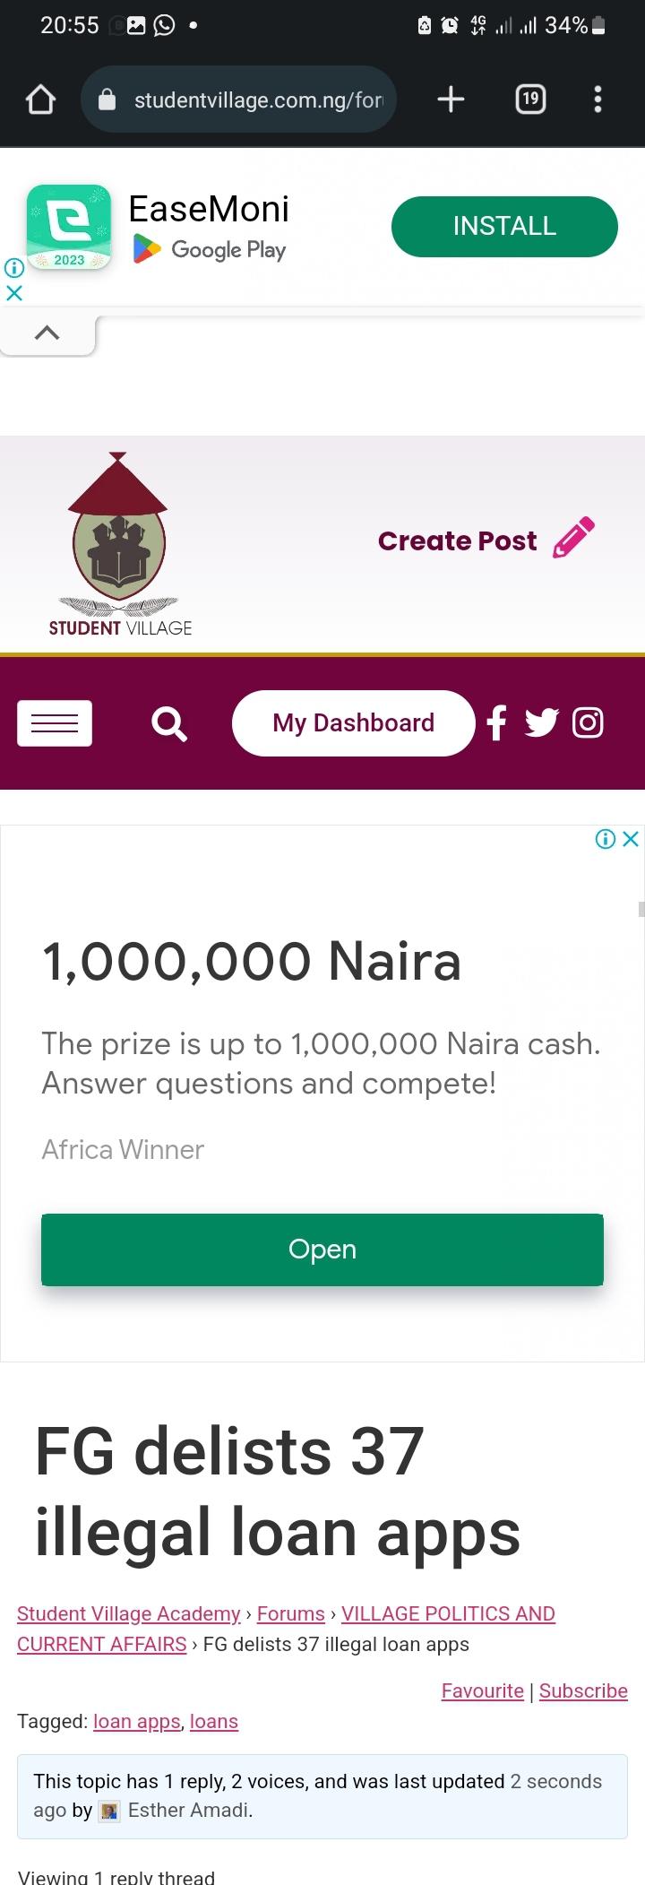Click Install for EaseMoni app
The width and height of the screenshot is (645, 1885).
pyautogui.click(x=504, y=227)
